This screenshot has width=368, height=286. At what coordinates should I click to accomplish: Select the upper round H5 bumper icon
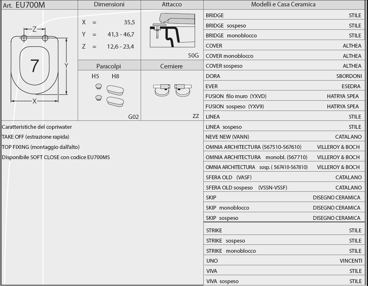[98, 86]
